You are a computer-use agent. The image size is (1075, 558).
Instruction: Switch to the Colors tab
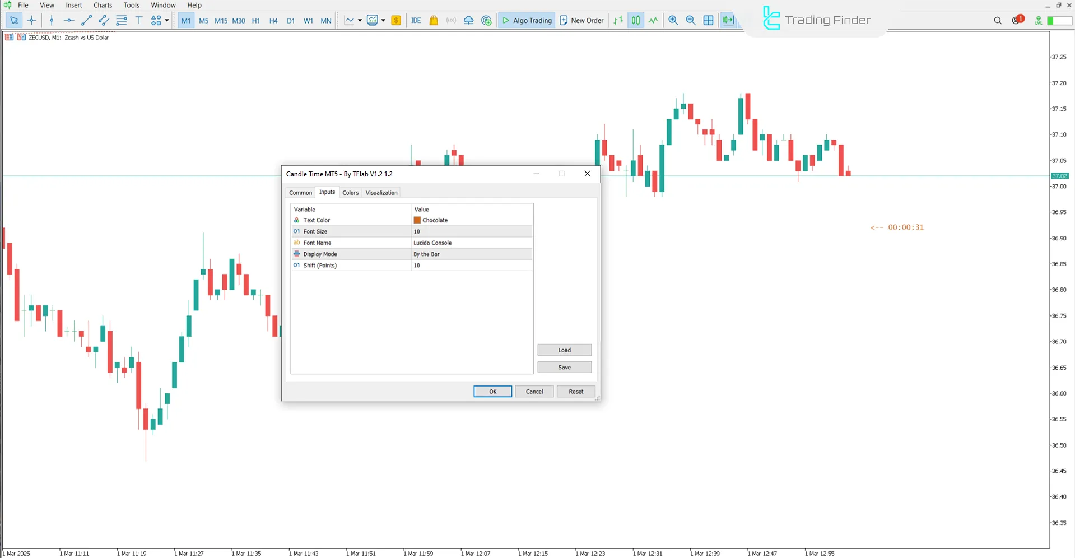pos(350,192)
